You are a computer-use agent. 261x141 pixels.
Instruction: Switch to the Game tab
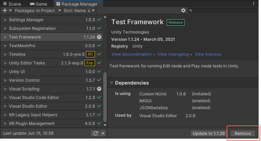tap(38, 4)
